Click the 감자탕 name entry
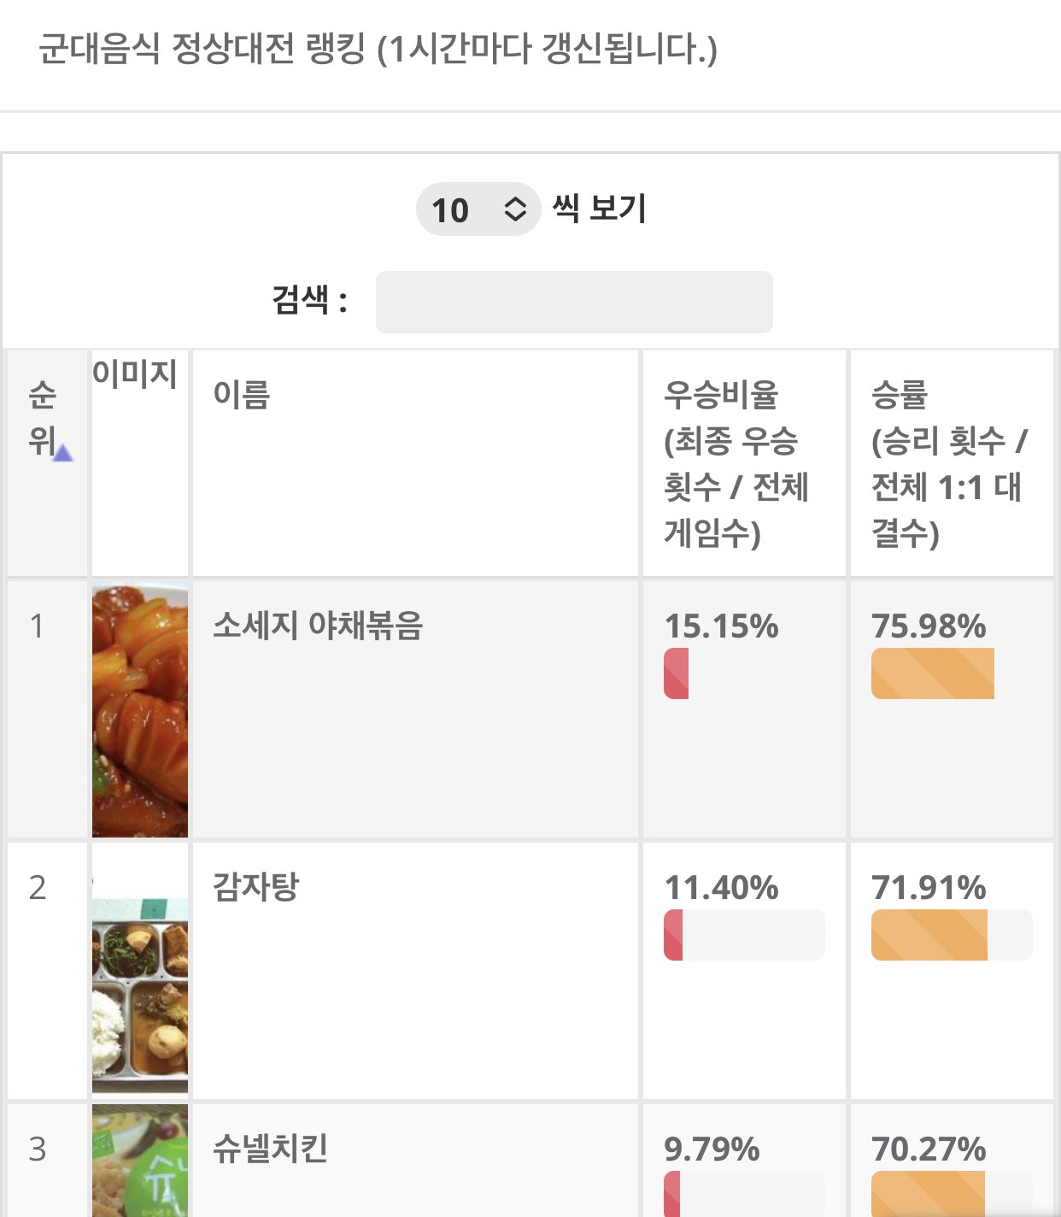 pos(255,886)
